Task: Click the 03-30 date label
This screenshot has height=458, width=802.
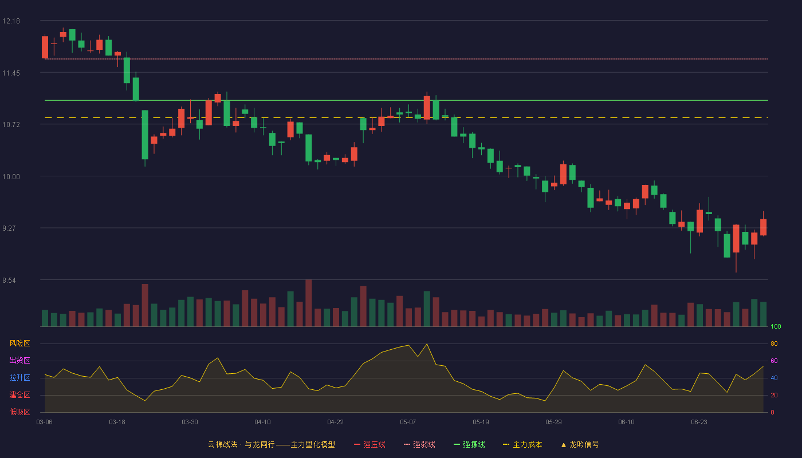Action: click(190, 422)
